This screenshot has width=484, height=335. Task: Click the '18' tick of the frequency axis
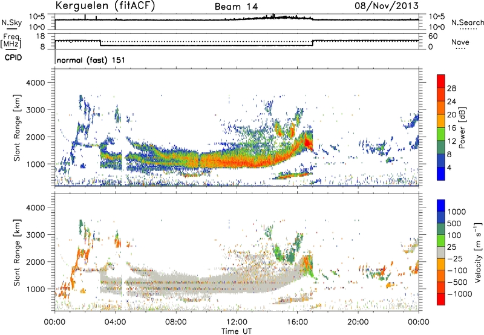click(41, 36)
